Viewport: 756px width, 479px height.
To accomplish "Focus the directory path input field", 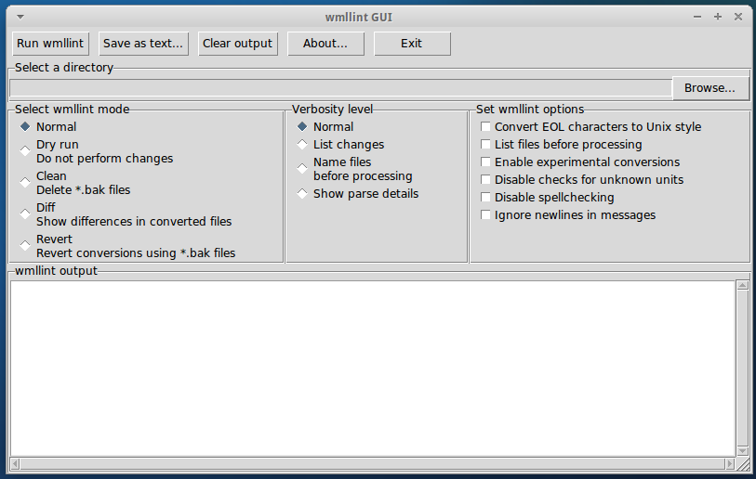I will [x=340, y=88].
